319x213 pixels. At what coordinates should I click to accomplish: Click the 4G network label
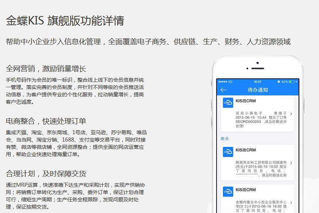[230, 82]
